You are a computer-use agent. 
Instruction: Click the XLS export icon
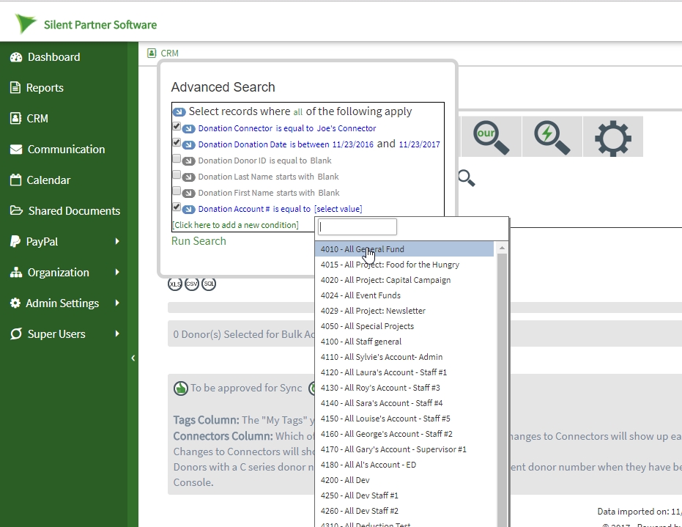[x=175, y=284]
